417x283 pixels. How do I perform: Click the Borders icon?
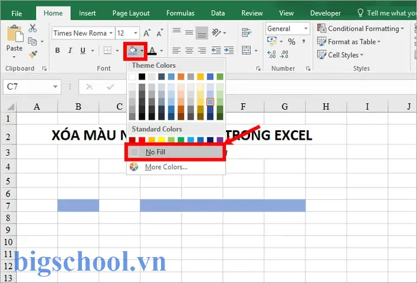click(107, 50)
